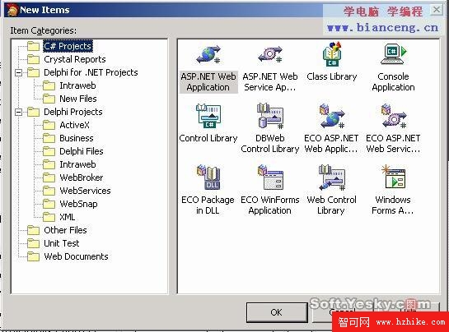Image resolution: width=449 pixels, height=332 pixels.
Task: Click the 'Class Library' label text
Action: coord(332,76)
